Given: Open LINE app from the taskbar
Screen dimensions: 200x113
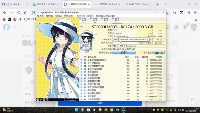Looking at the screenshot, I should (x=112, y=110).
